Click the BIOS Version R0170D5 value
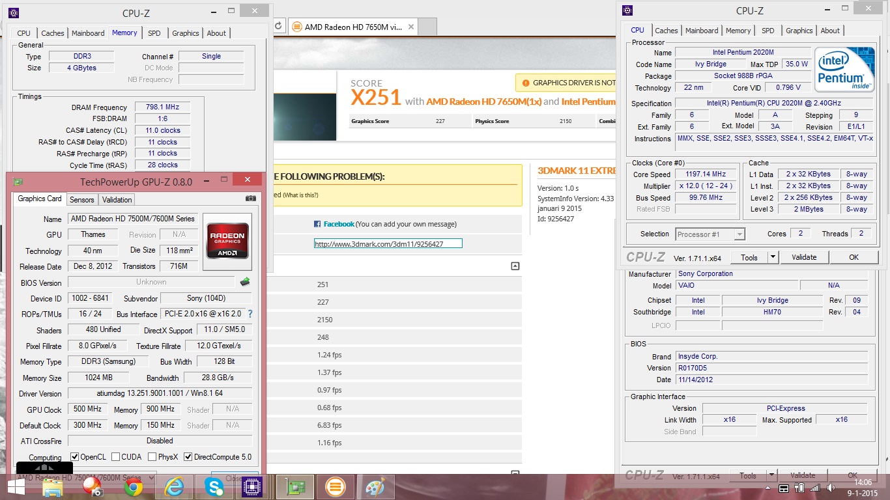 coord(771,368)
